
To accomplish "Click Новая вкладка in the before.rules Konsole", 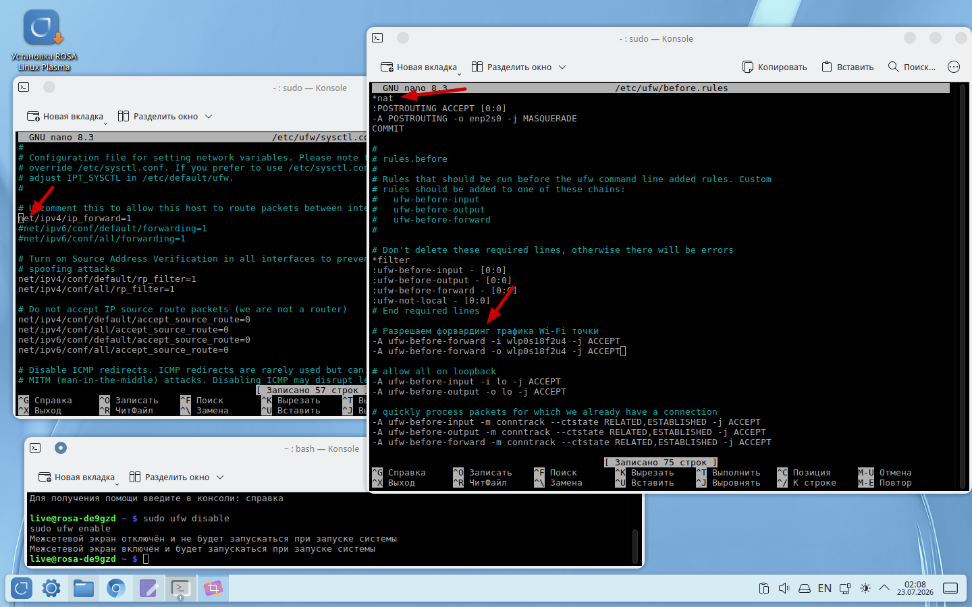I will 419,67.
